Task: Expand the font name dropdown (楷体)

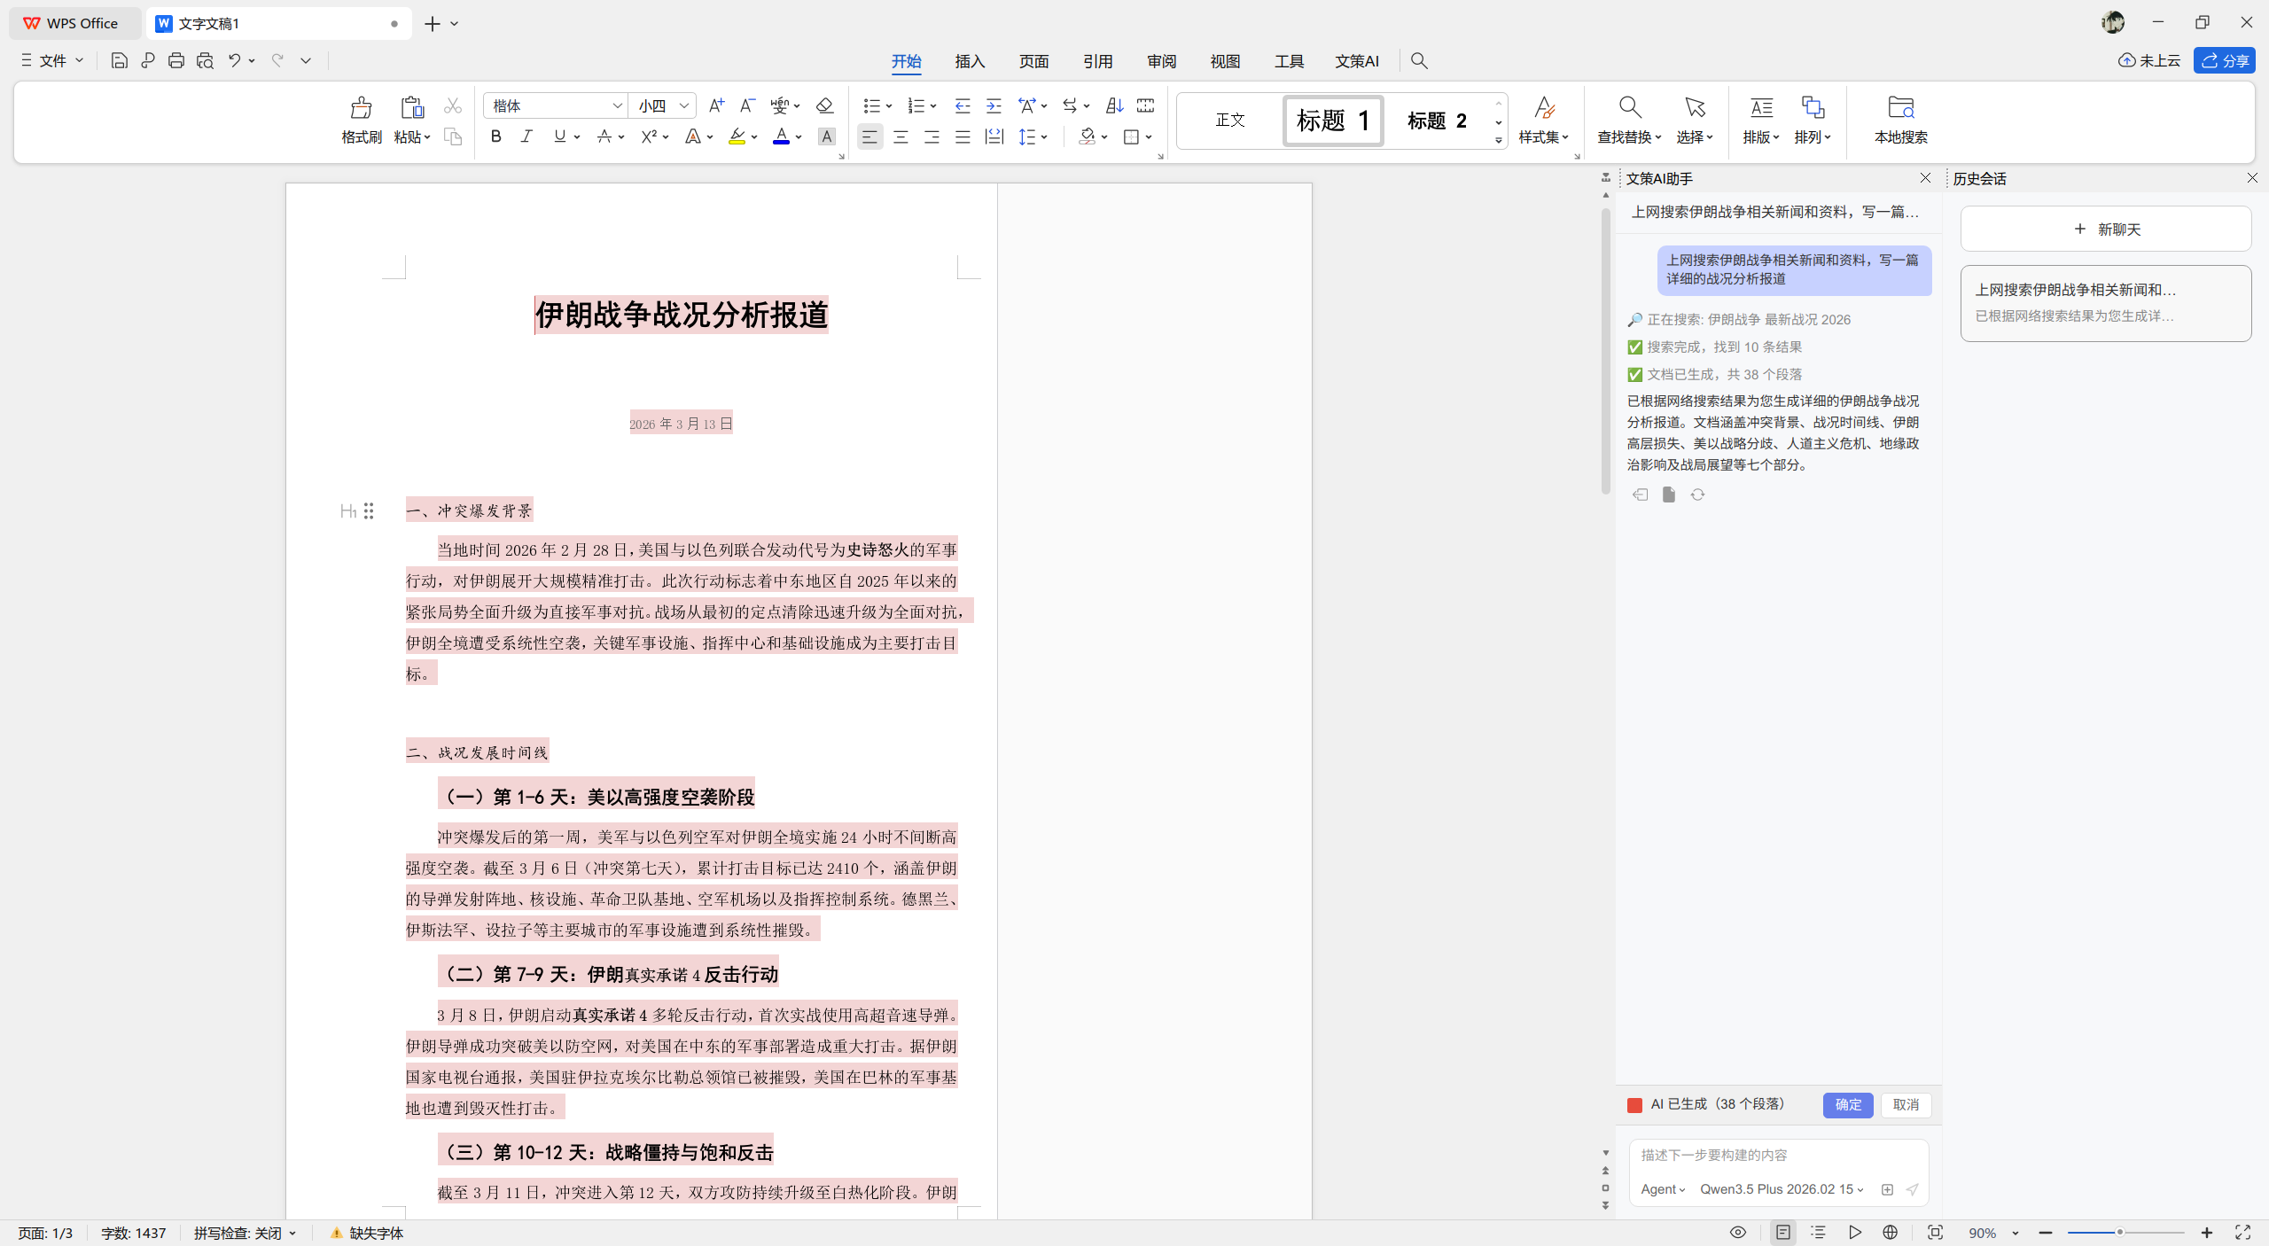Action: pyautogui.click(x=617, y=106)
